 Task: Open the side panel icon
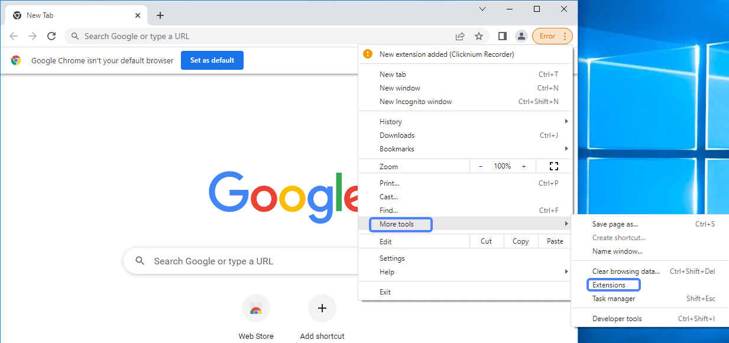pyautogui.click(x=502, y=36)
